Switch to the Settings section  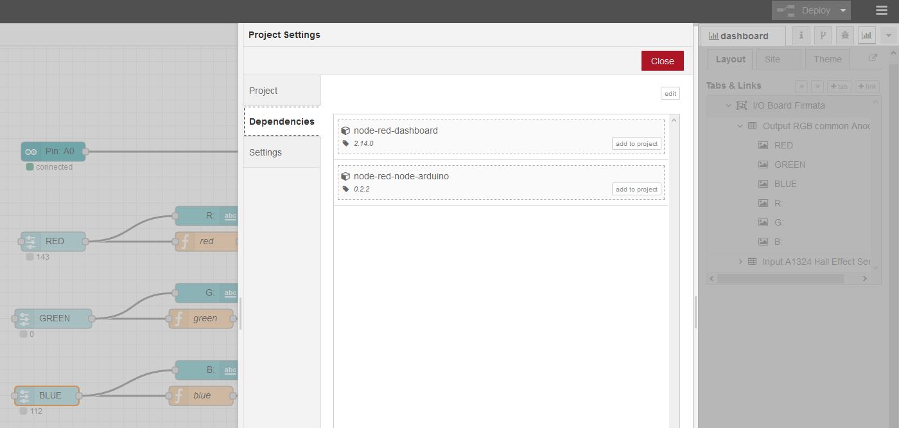(266, 152)
